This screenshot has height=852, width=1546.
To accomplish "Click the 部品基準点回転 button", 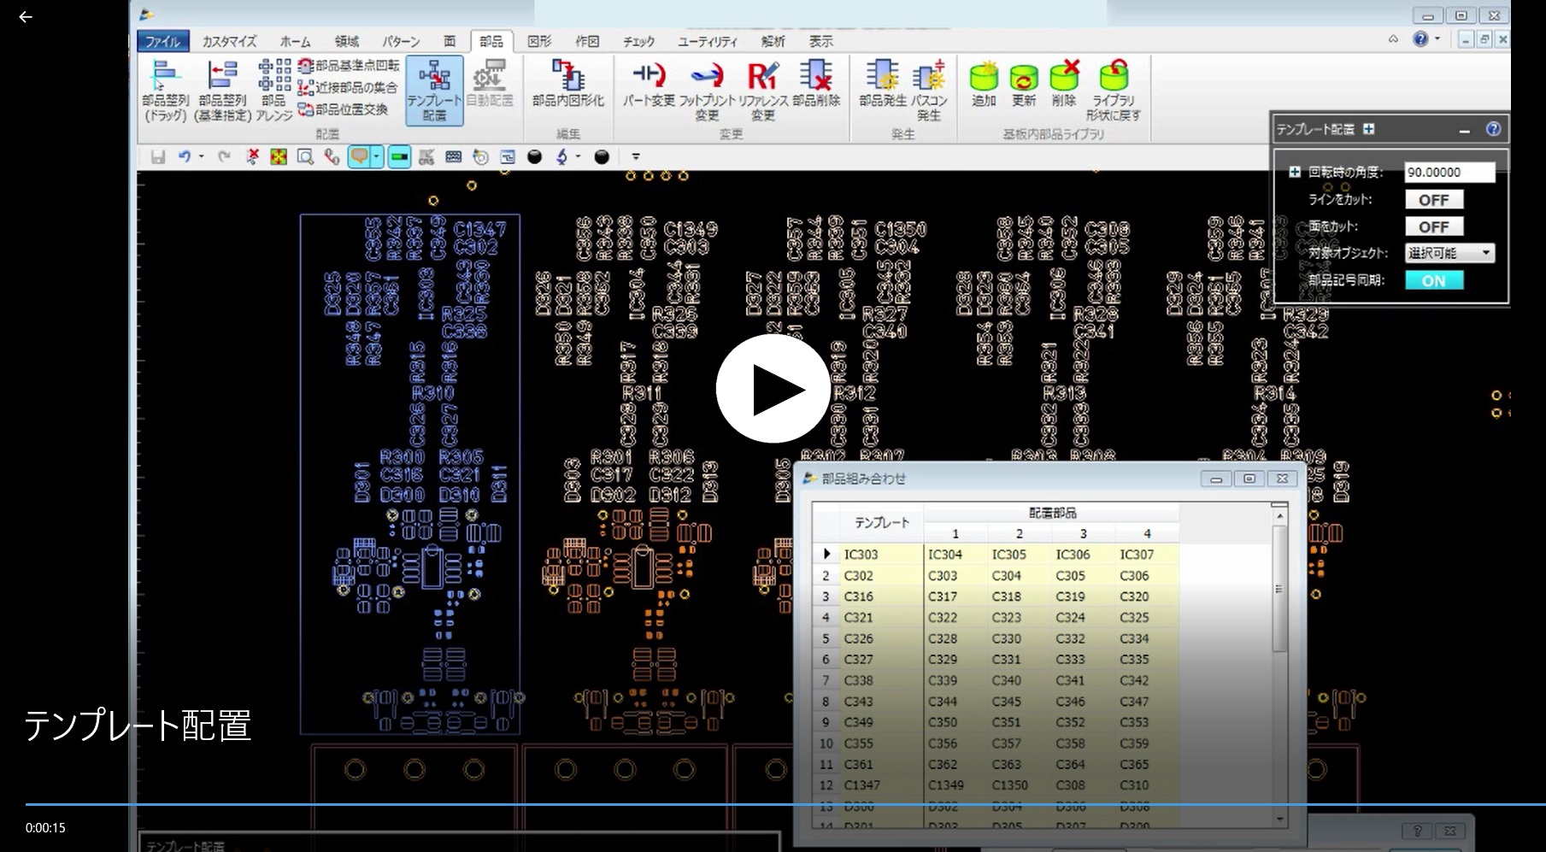I will (x=349, y=66).
